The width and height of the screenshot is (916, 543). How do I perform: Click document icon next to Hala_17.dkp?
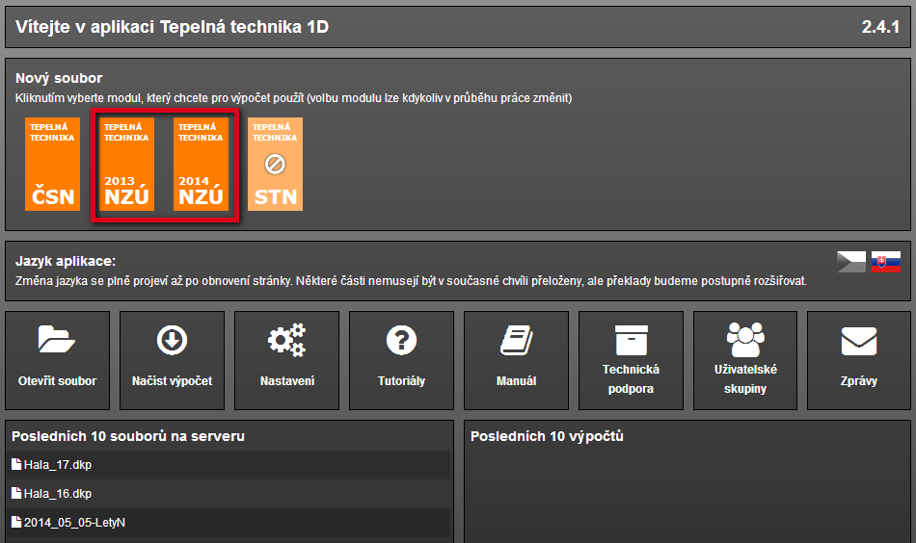click(x=16, y=464)
